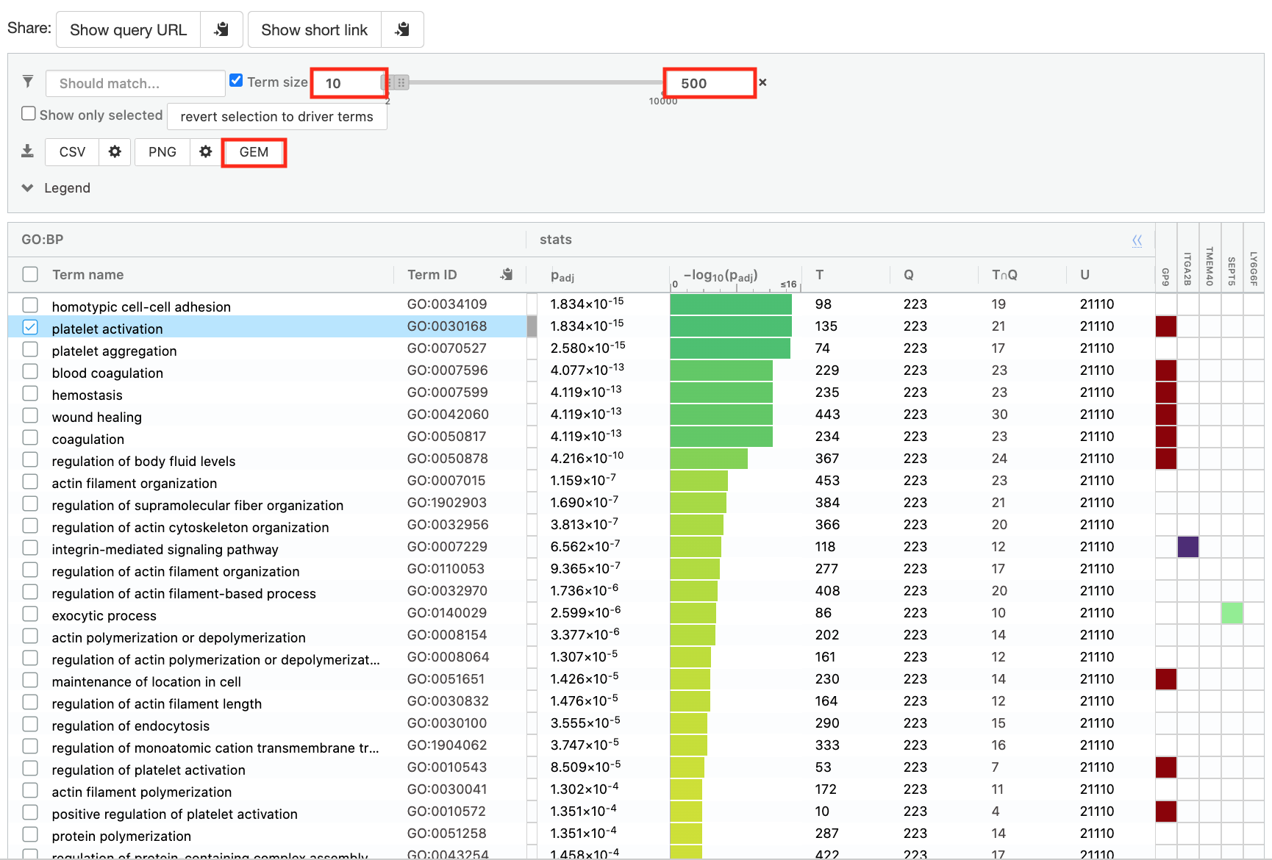The width and height of the screenshot is (1272, 860).
Task: Uncheck the platelet activation row
Action: click(30, 327)
